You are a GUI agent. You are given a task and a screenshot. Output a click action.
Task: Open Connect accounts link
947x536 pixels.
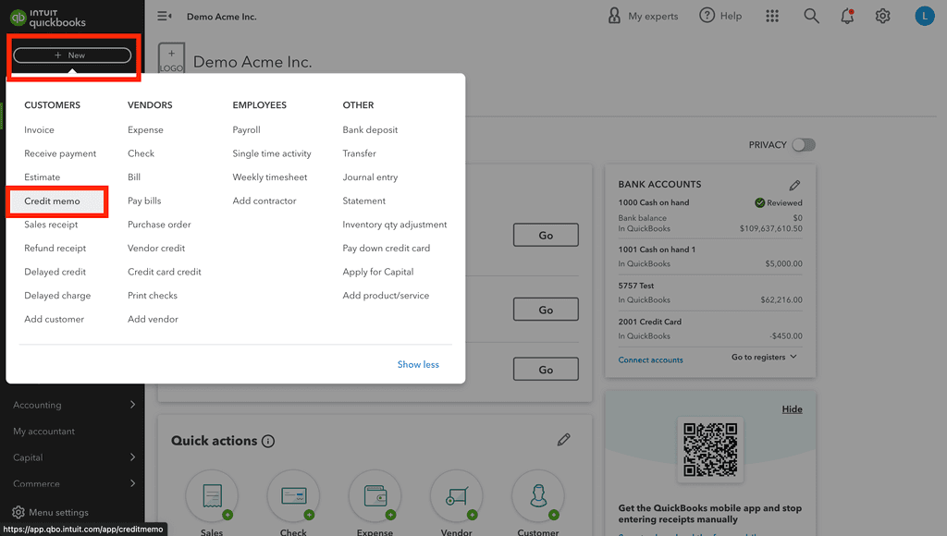coord(650,359)
